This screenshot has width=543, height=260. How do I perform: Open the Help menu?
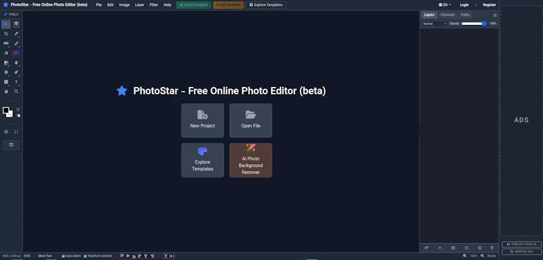167,5
